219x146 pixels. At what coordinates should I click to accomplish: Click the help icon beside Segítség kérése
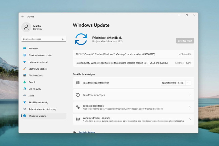[x=74, y=132]
